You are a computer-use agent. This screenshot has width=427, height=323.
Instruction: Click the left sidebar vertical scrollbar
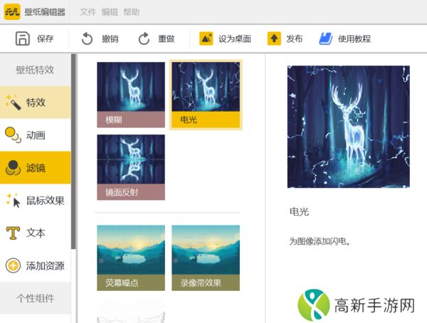click(x=73, y=151)
